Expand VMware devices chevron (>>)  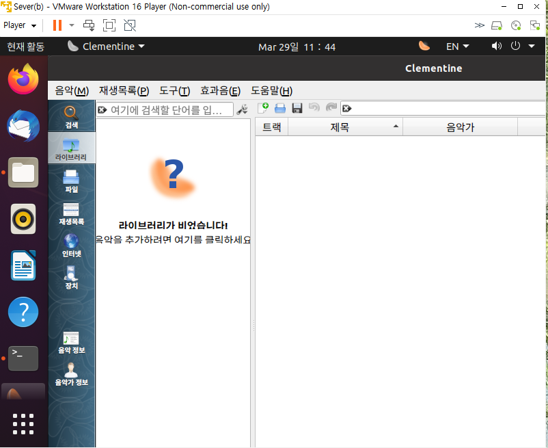(x=480, y=25)
